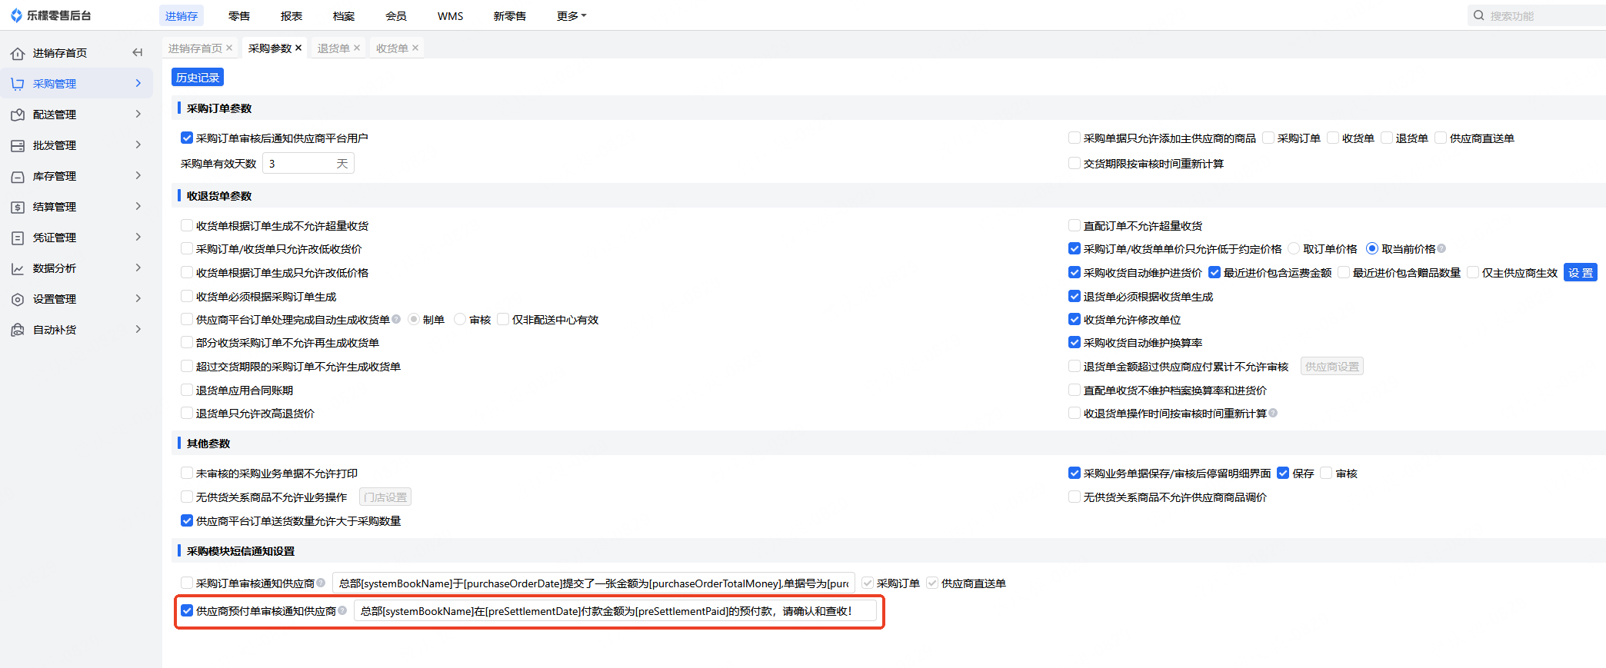Click the 库存管理 sidebar icon
The width and height of the screenshot is (1606, 668).
[18, 176]
